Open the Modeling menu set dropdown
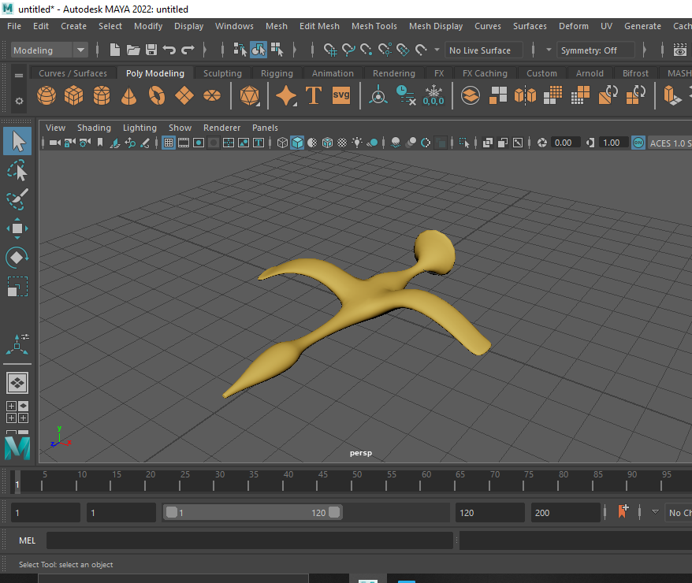The height and width of the screenshot is (583, 692). (50, 50)
